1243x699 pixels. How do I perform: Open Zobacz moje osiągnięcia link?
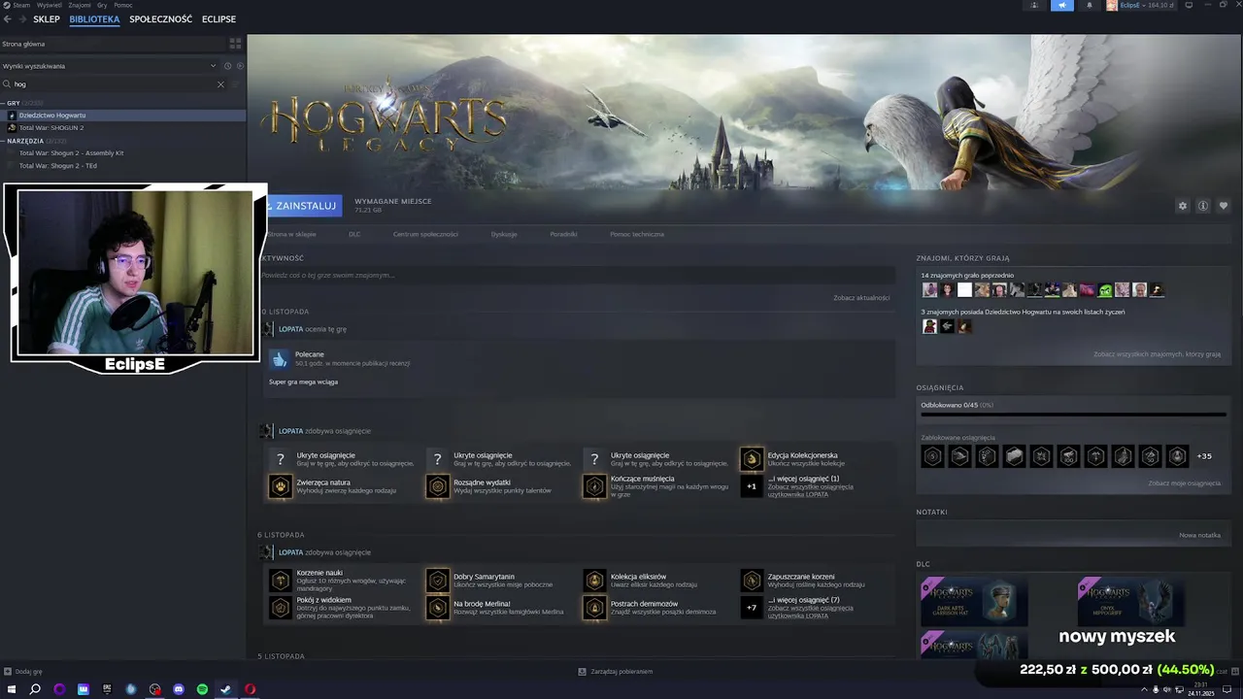point(1184,483)
